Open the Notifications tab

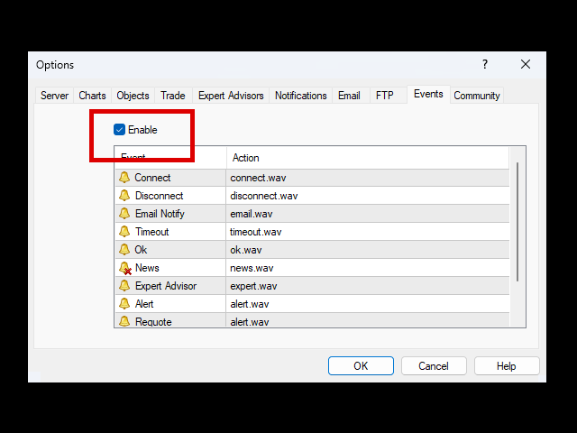pos(301,96)
